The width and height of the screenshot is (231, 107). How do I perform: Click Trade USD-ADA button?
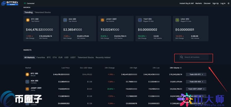pos(196,82)
